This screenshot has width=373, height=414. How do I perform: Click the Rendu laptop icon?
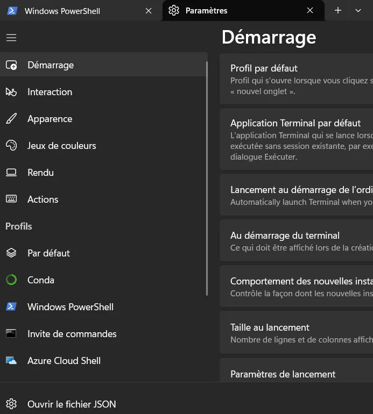(11, 173)
